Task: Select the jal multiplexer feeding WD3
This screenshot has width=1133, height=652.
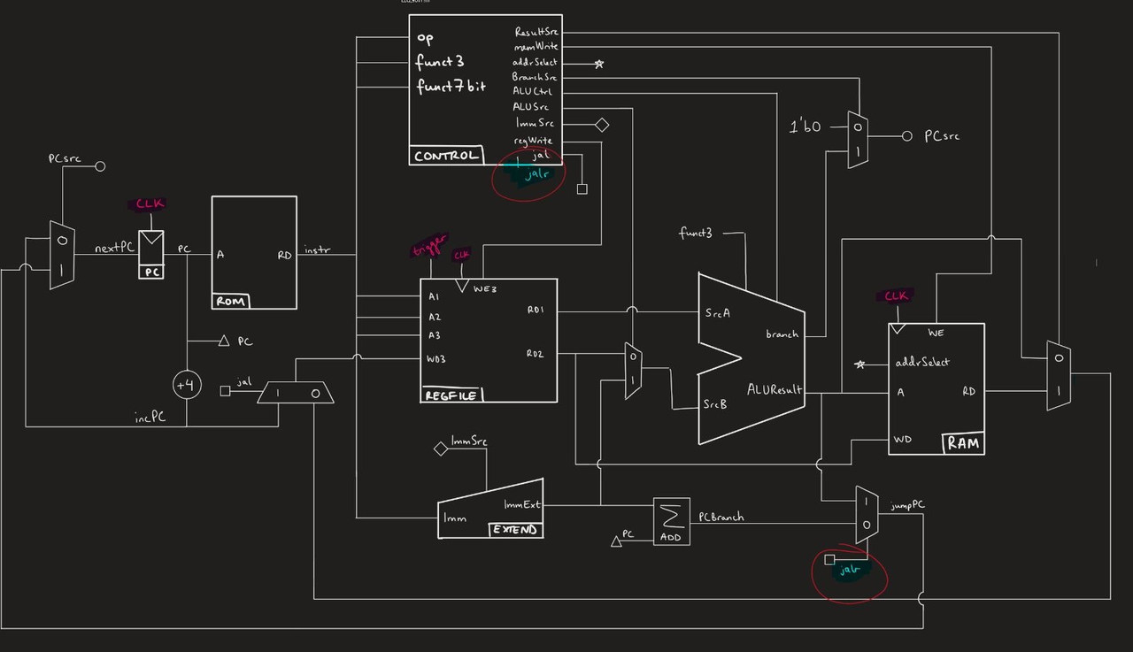Action: [x=296, y=393]
